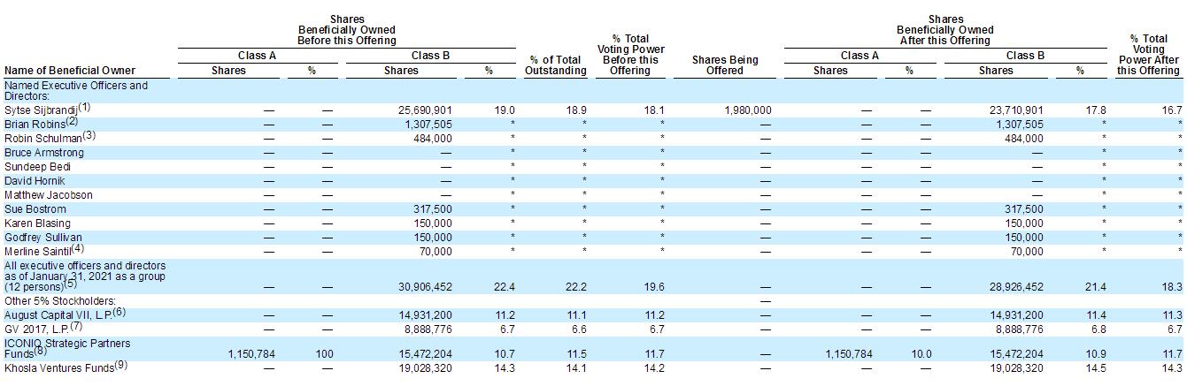
Task: Click the August Capital VII, L.P. entry
Action: 57,315
